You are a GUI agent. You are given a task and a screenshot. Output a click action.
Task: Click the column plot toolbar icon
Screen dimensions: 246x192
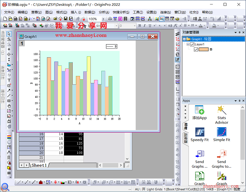41,182
